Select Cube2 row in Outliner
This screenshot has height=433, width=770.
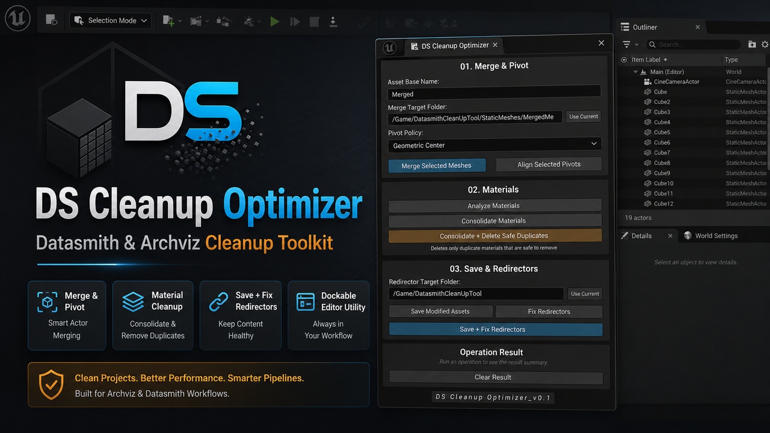coord(692,102)
